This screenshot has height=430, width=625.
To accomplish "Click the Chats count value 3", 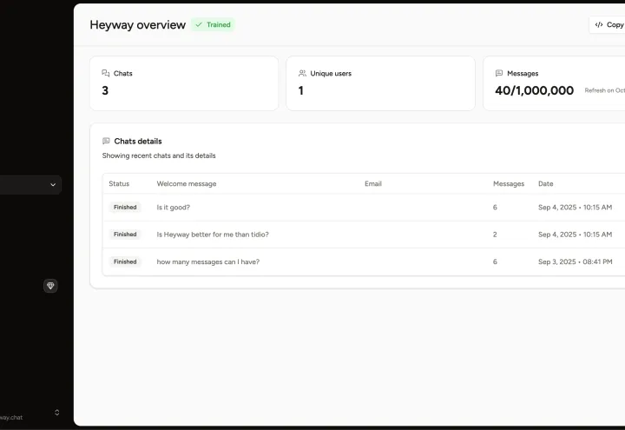I will [x=105, y=90].
